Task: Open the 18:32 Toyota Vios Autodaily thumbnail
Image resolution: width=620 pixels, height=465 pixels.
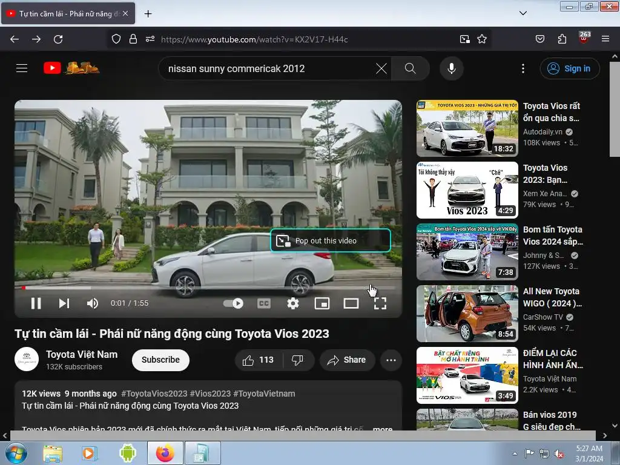Action: 467,128
